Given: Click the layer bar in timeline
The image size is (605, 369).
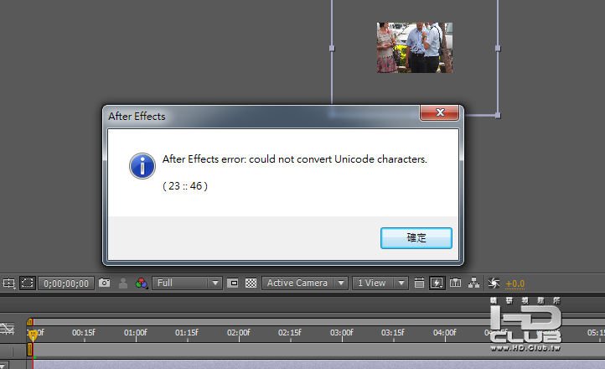Looking at the screenshot, I should pyautogui.click(x=318, y=364).
